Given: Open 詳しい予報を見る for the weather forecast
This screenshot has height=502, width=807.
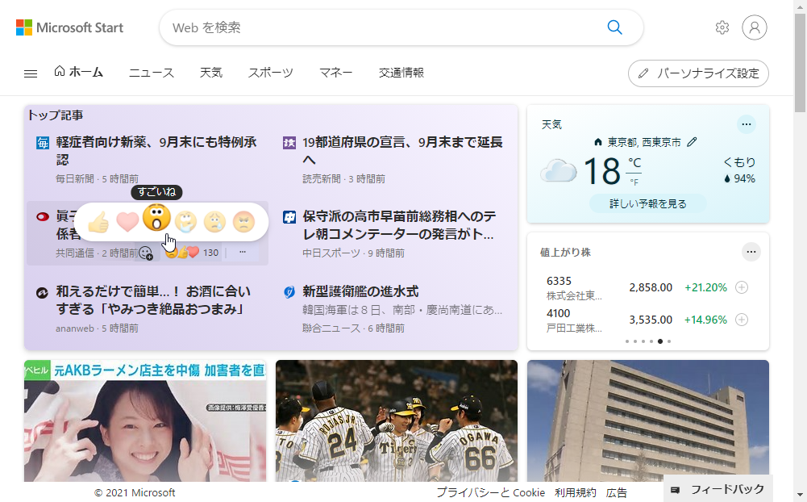Looking at the screenshot, I should [647, 203].
